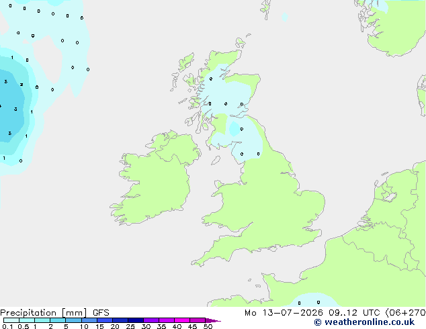Select legend swatch between 1 and 2
This screenshot has width=426, height=329.
tap(42, 320)
